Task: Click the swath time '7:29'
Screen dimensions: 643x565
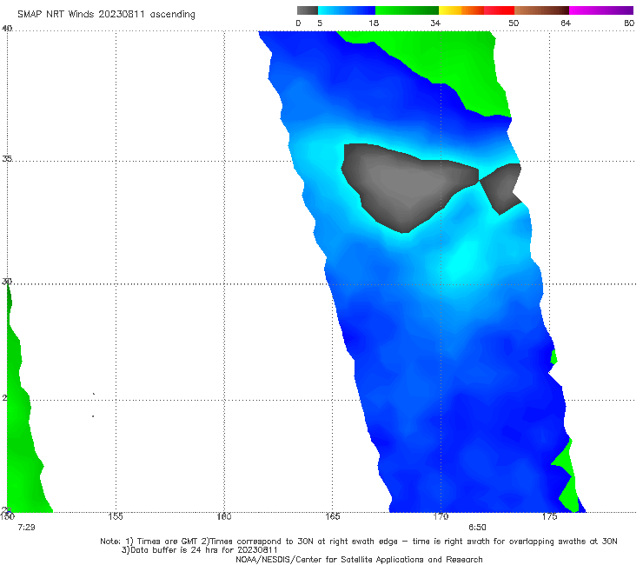Action: coord(26,528)
